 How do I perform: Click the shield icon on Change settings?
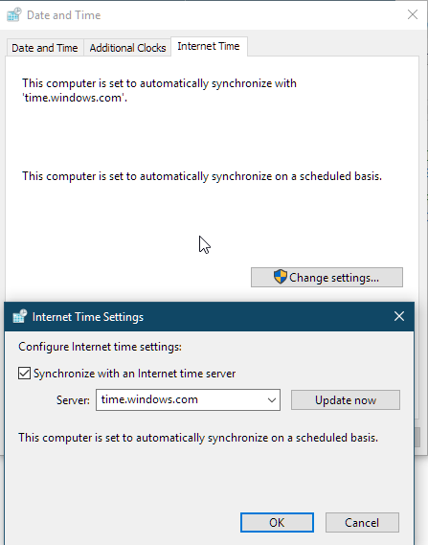point(280,277)
